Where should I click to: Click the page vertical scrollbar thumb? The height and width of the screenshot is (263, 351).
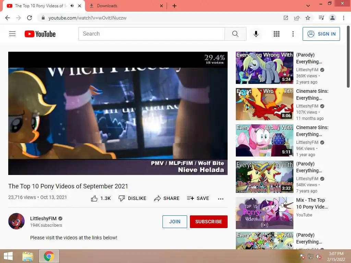(x=348, y=57)
